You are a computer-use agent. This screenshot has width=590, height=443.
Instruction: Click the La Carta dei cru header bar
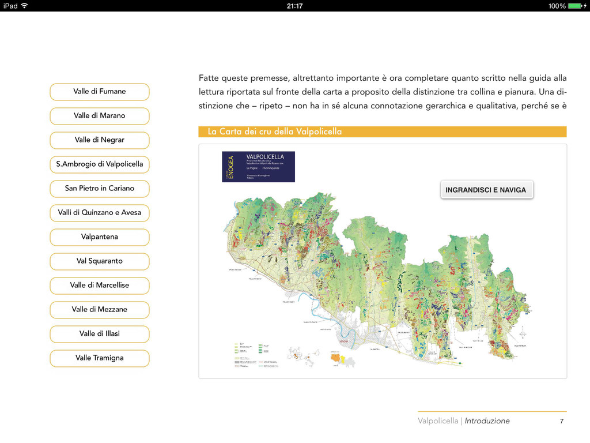click(x=382, y=132)
